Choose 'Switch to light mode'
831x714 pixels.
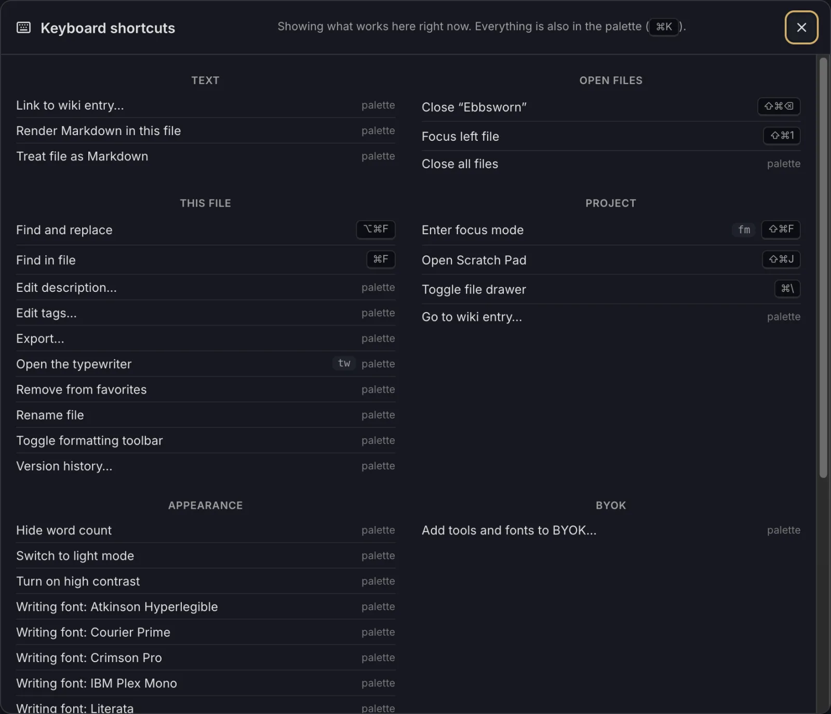pyautogui.click(x=206, y=556)
